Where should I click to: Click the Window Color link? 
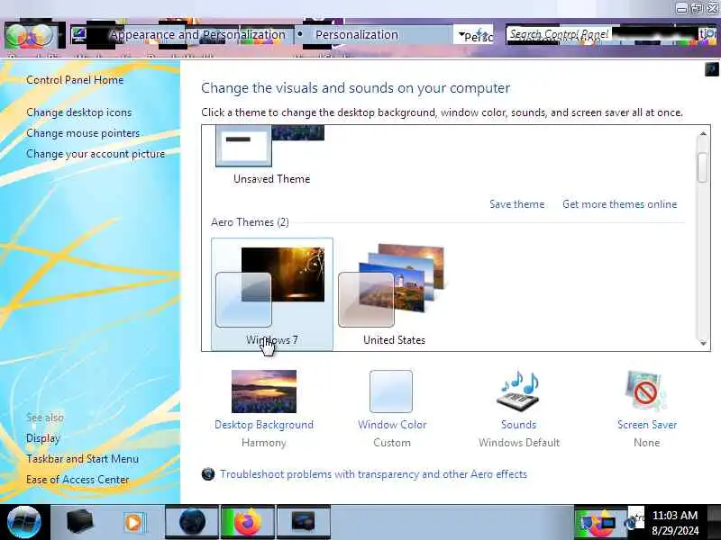(x=392, y=425)
